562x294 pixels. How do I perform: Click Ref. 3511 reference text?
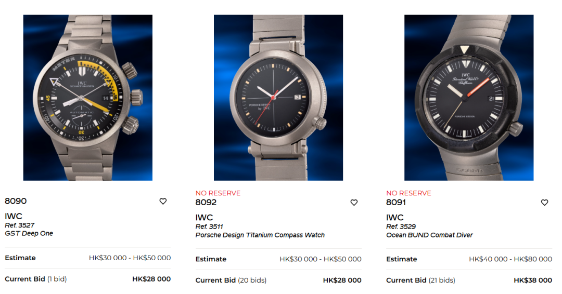[x=209, y=226]
